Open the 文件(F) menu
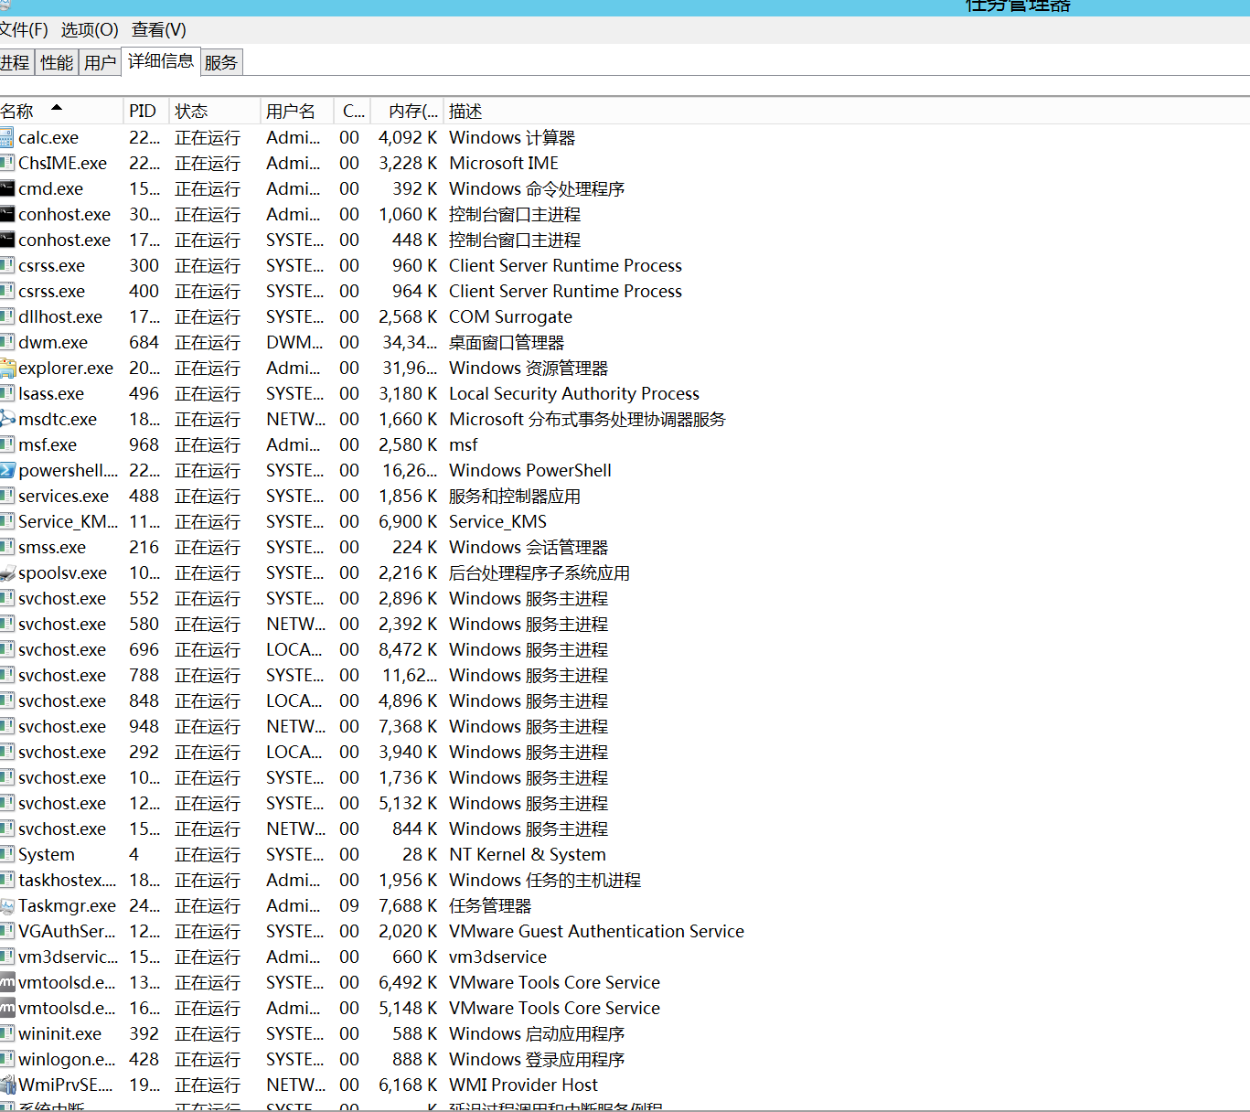The image size is (1250, 1112). 24,30
